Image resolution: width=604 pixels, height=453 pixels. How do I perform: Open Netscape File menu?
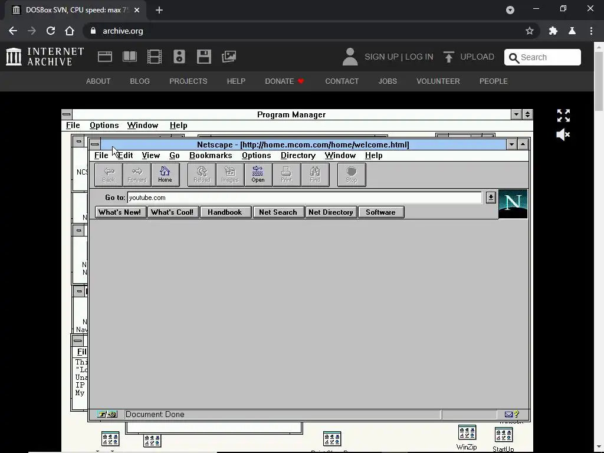101,155
